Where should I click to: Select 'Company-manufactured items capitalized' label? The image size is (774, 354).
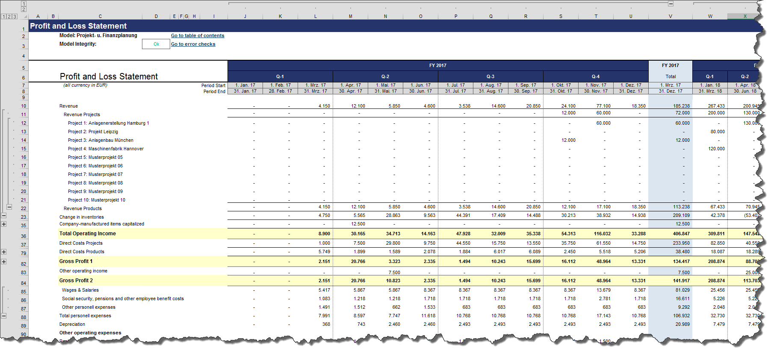(x=102, y=224)
